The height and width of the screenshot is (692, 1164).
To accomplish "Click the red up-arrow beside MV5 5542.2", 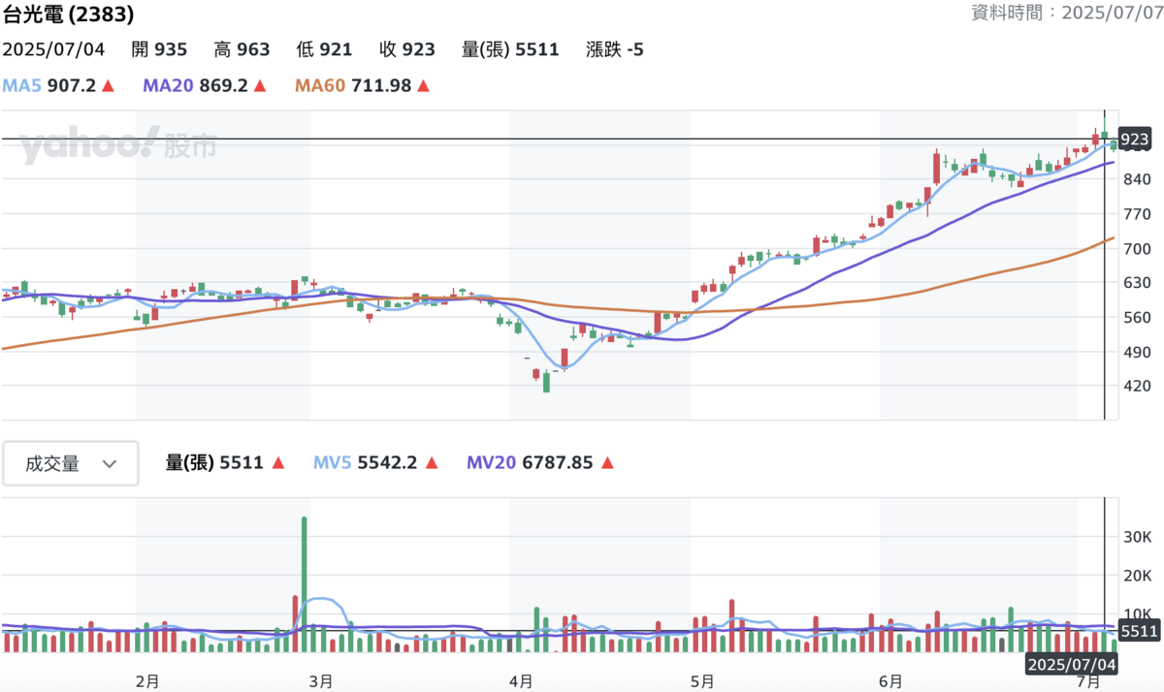I will coord(433,463).
